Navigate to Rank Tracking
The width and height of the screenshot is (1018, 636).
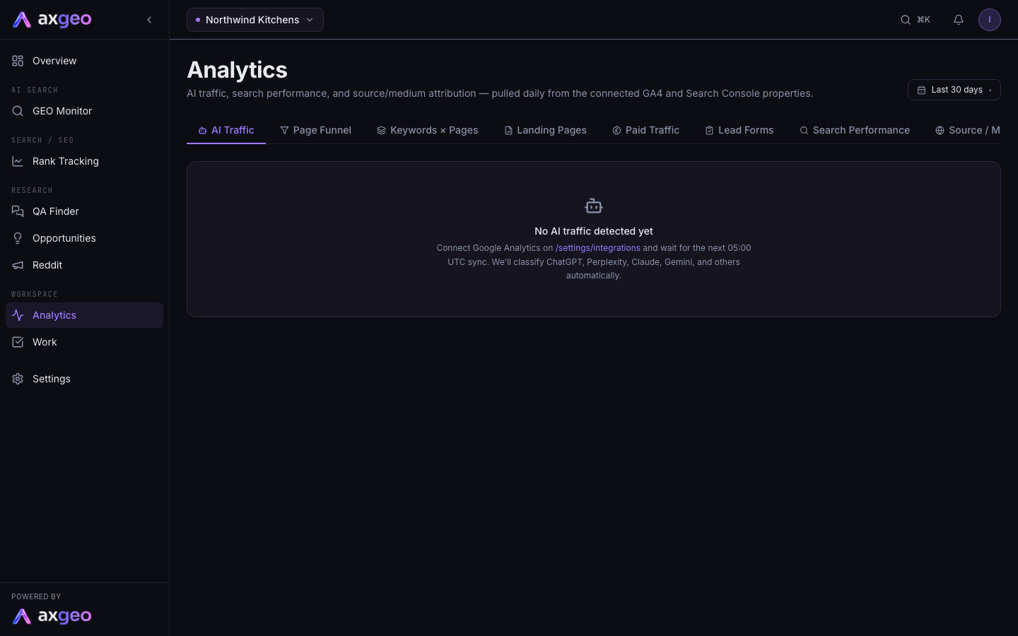[x=84, y=161]
